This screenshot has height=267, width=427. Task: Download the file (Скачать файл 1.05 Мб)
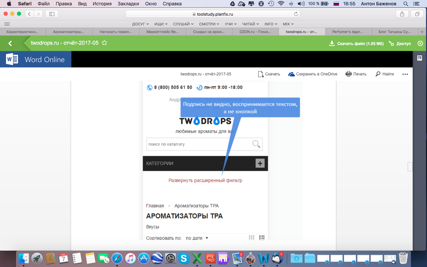click(356, 44)
